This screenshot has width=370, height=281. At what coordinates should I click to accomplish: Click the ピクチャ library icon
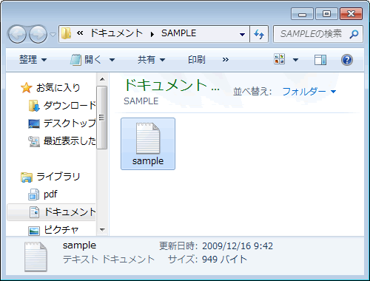(x=34, y=231)
